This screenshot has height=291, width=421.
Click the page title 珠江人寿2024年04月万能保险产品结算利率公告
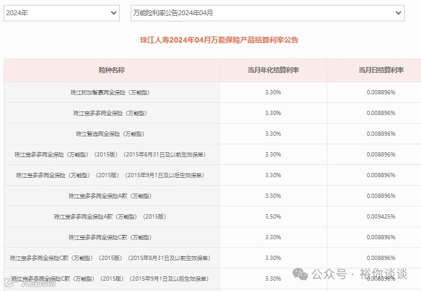(x=219, y=40)
